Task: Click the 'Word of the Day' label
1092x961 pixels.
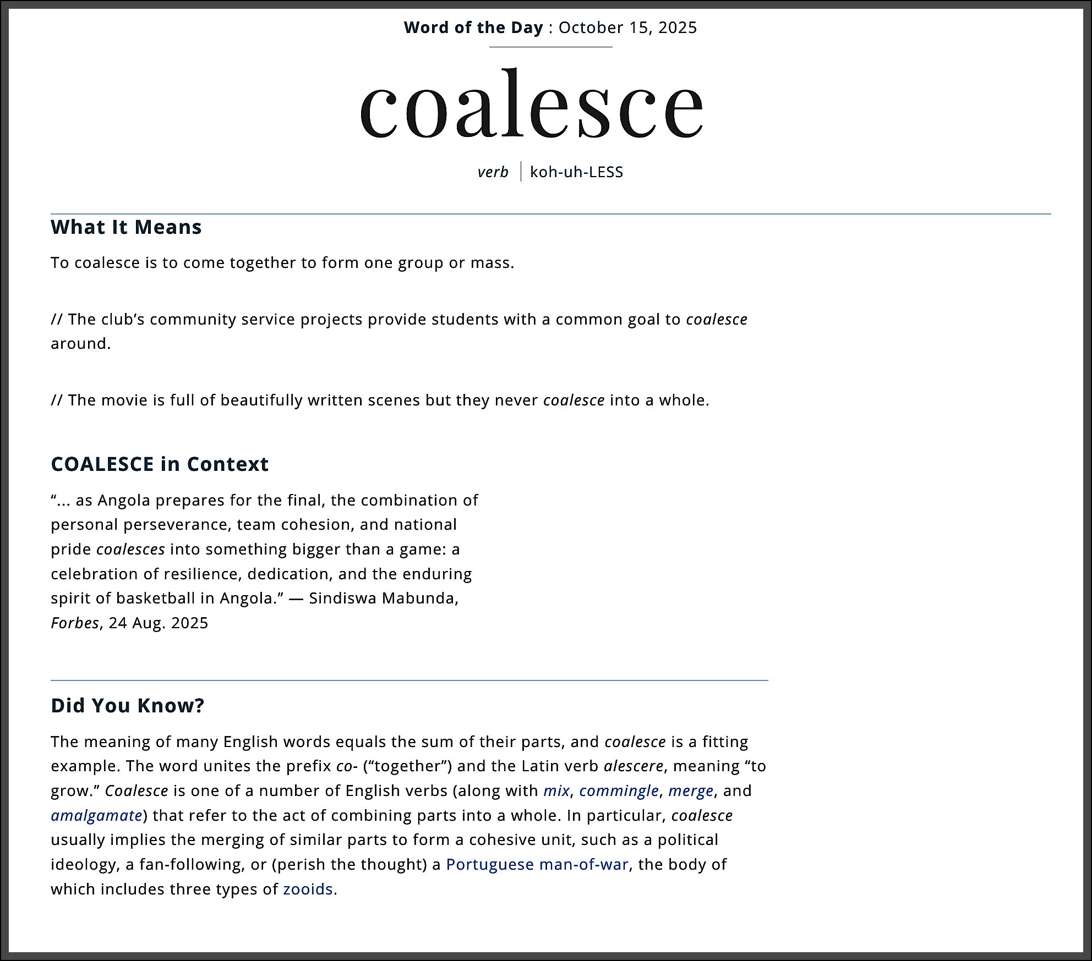Action: pyautogui.click(x=473, y=28)
